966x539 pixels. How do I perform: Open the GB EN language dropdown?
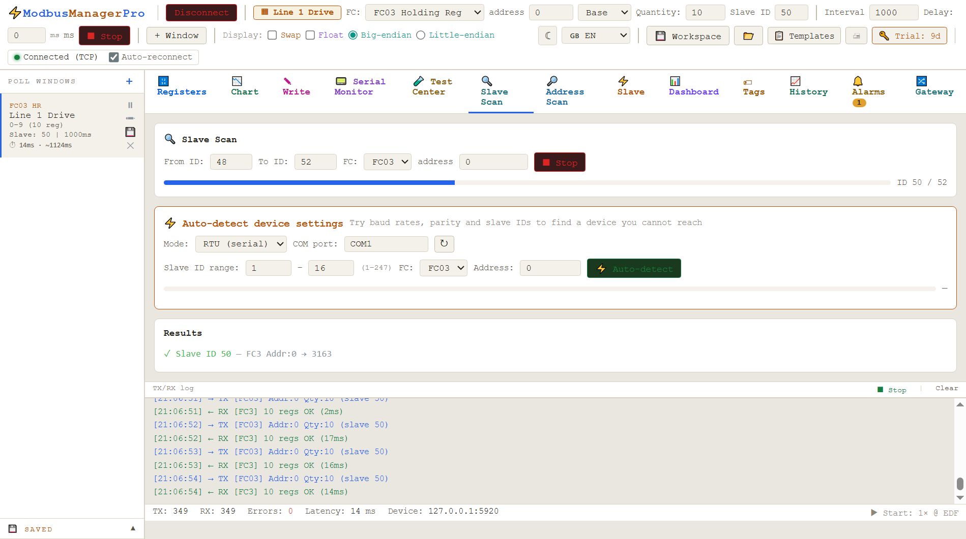596,36
